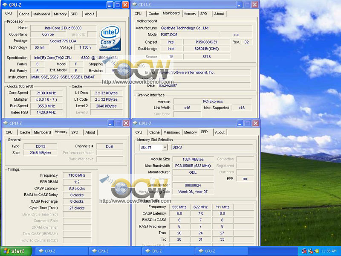Open the Memory tab in the Processor window
Image resolution: width=341 pixels, height=256 pixels.
pyautogui.click(x=60, y=14)
